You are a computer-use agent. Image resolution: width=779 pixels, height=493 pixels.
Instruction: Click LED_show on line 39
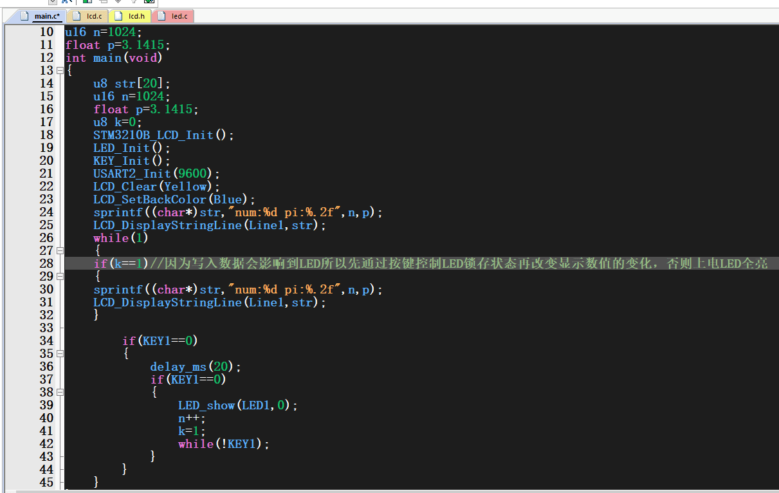pos(206,405)
